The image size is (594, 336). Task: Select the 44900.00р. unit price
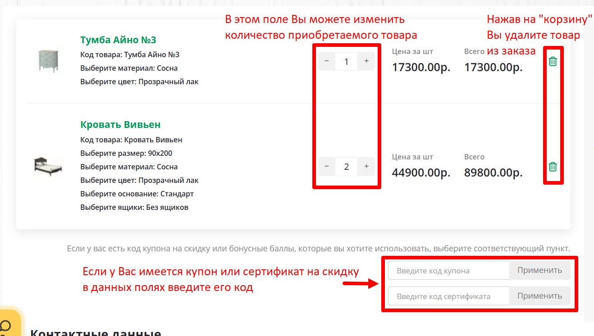421,173
